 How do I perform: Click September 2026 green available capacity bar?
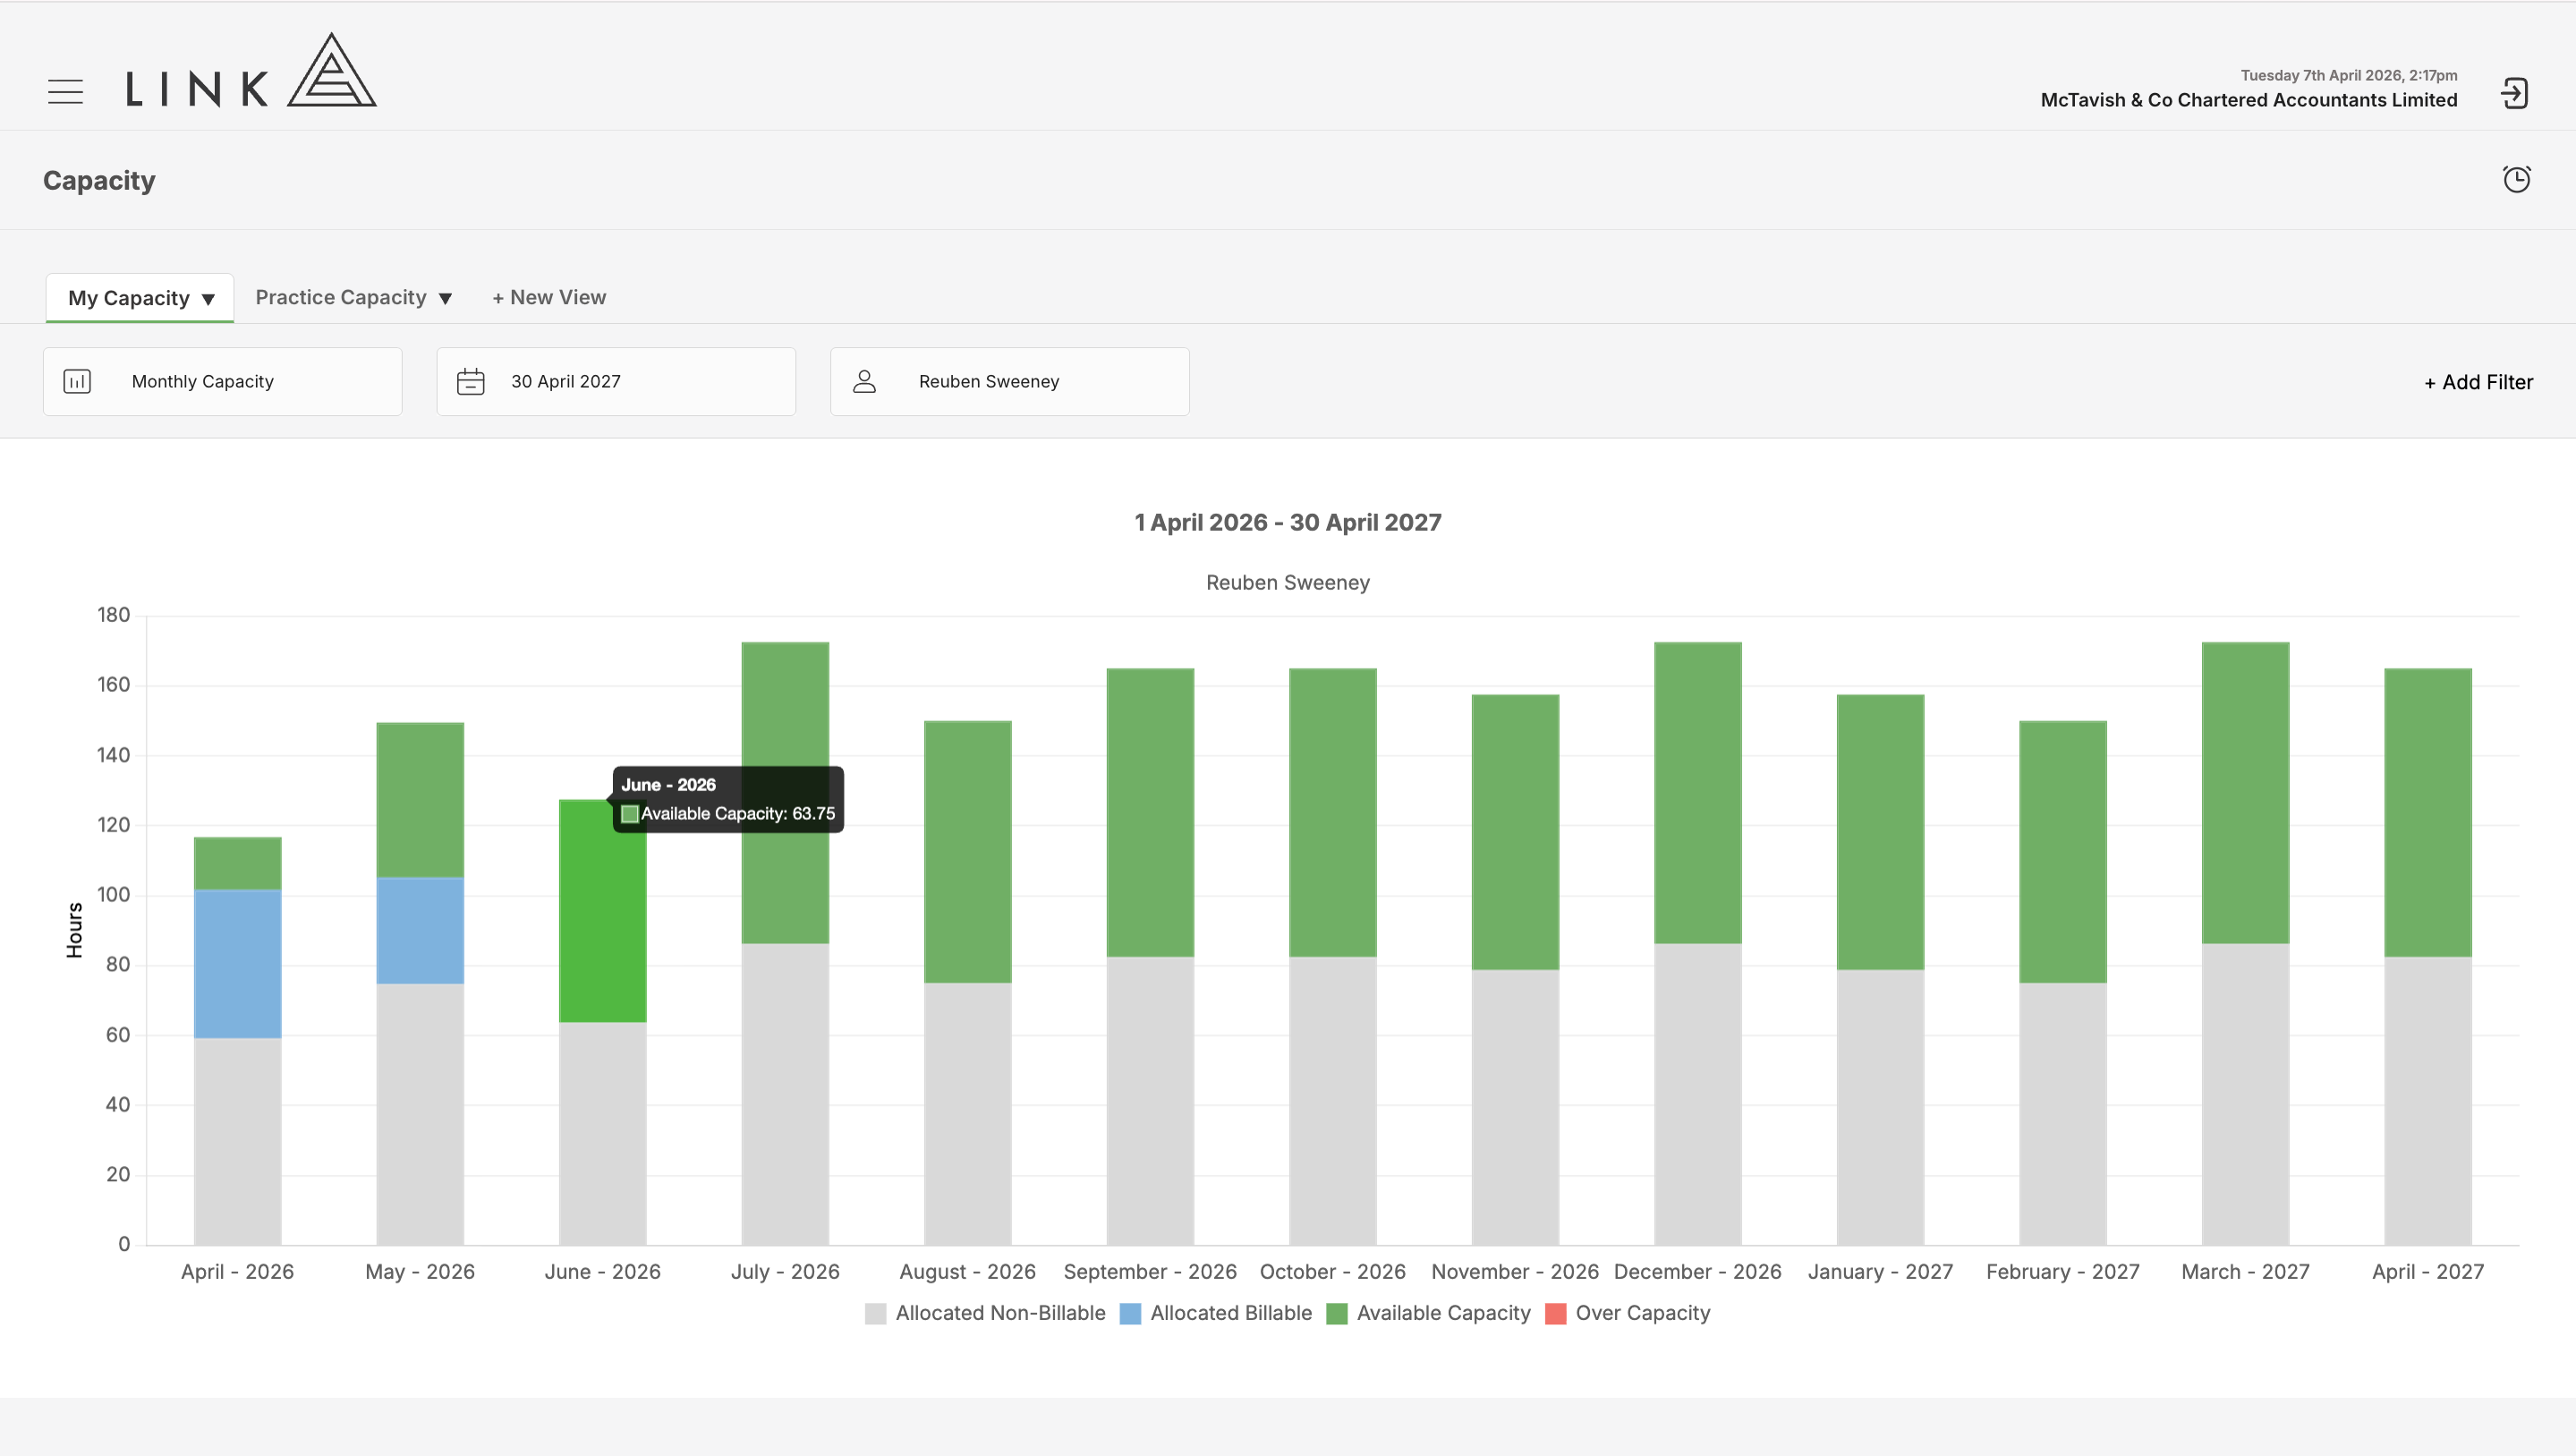[x=1150, y=812]
